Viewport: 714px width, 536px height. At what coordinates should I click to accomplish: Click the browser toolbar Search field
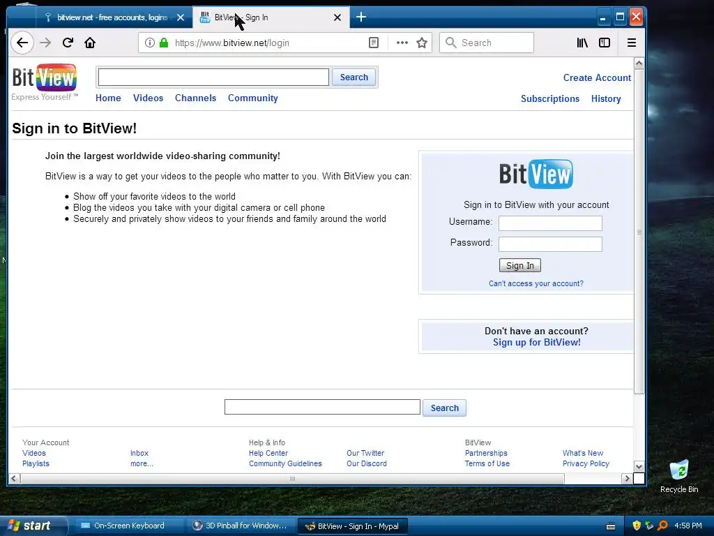tap(486, 43)
